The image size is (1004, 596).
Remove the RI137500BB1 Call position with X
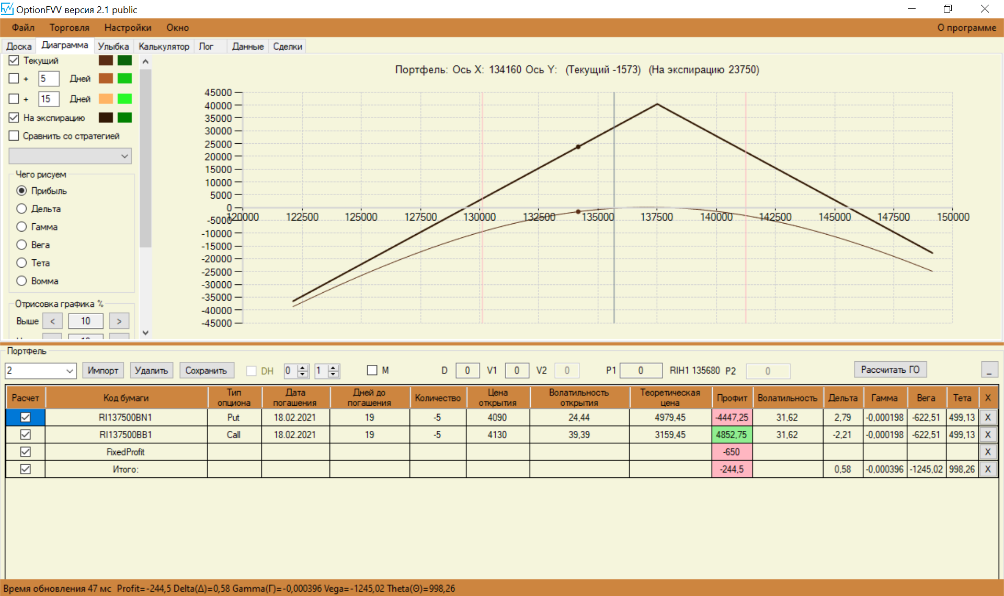pyautogui.click(x=987, y=434)
